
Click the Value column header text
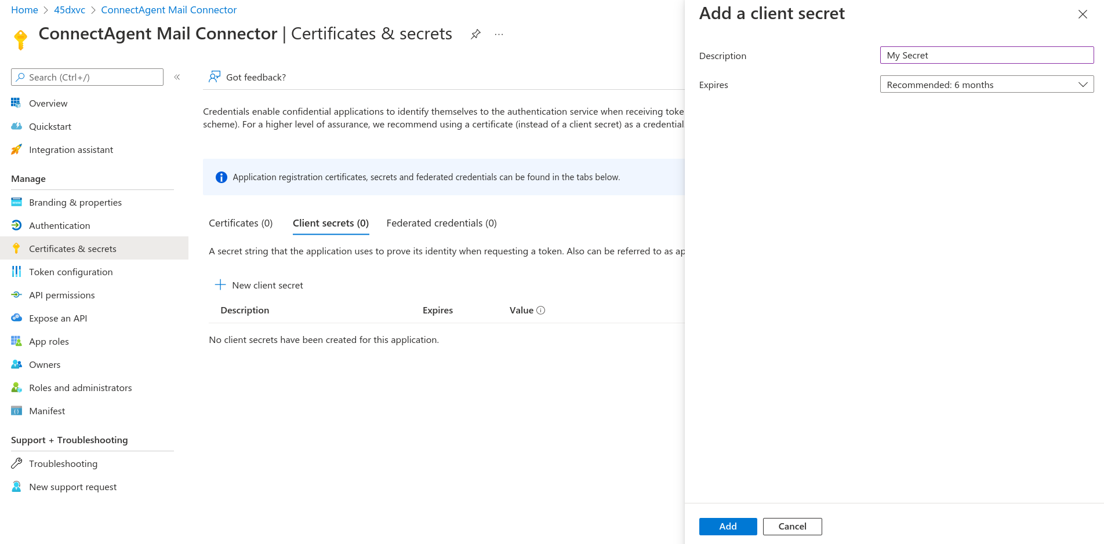coord(521,310)
